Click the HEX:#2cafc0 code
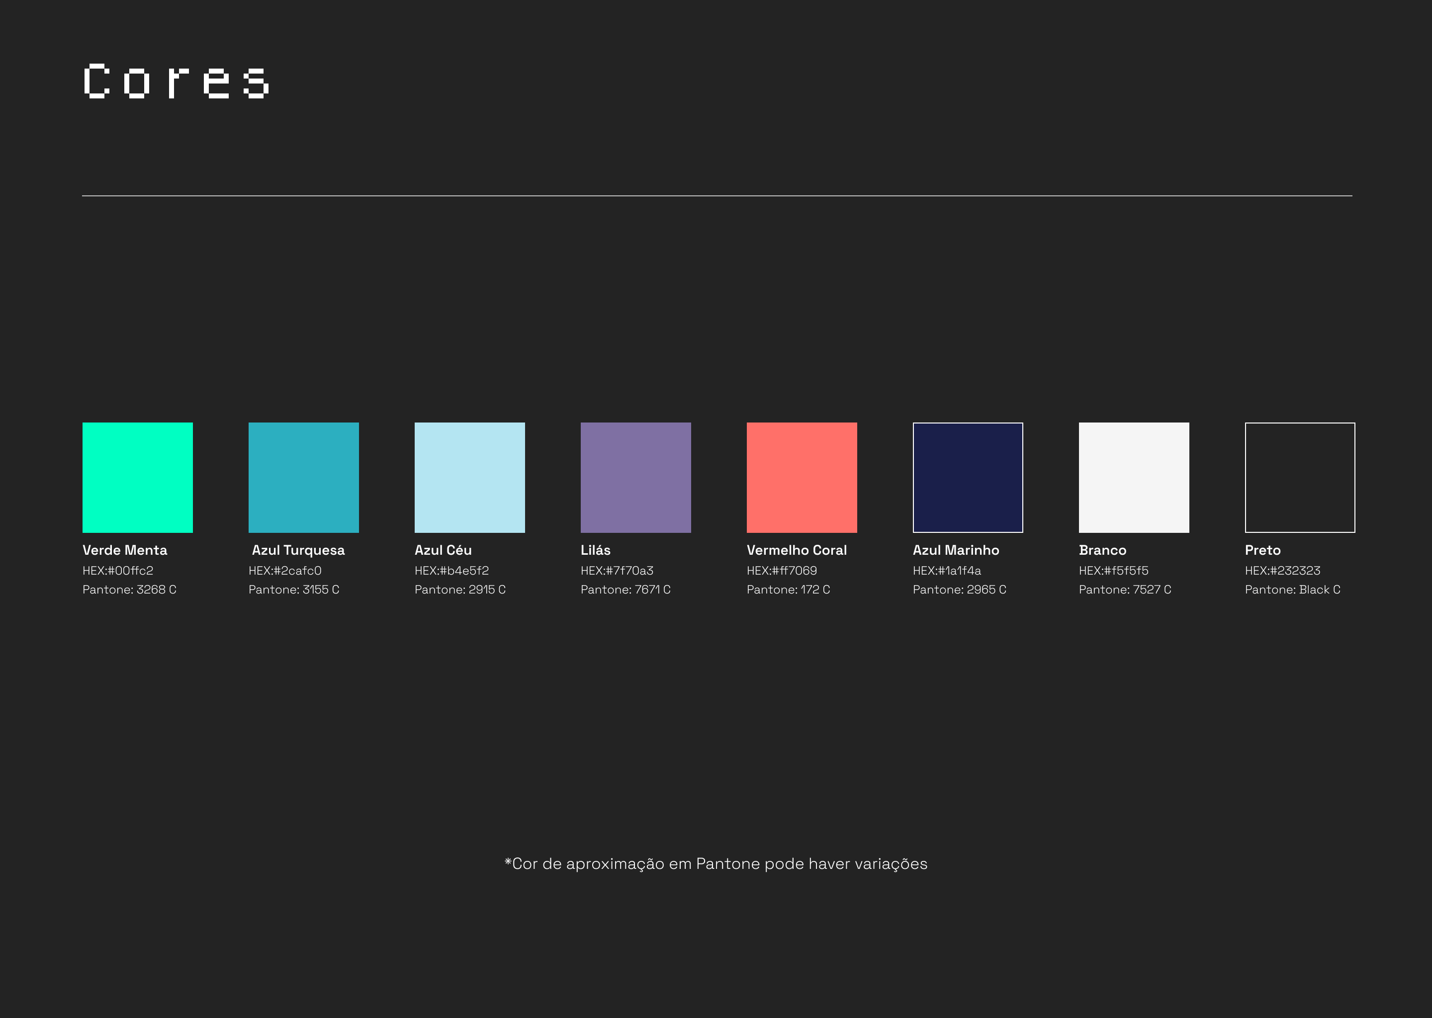The height and width of the screenshot is (1018, 1432). point(284,571)
